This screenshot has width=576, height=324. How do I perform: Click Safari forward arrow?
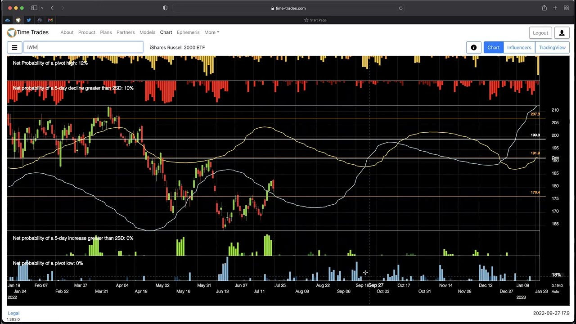[x=63, y=8]
